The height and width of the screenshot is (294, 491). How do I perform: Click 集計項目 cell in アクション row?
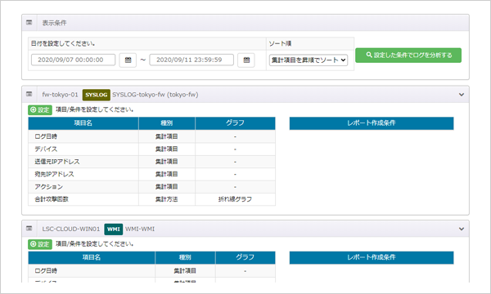coord(167,186)
